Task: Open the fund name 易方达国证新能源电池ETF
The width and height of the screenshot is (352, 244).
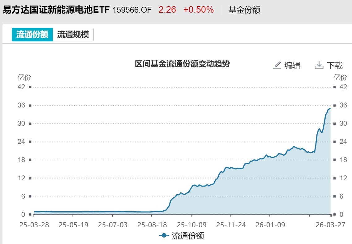Action: (56, 10)
